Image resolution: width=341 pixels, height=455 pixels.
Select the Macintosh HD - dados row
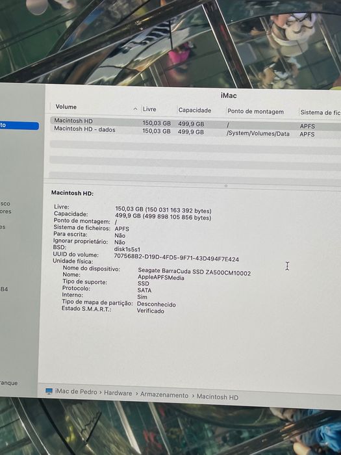(x=195, y=131)
